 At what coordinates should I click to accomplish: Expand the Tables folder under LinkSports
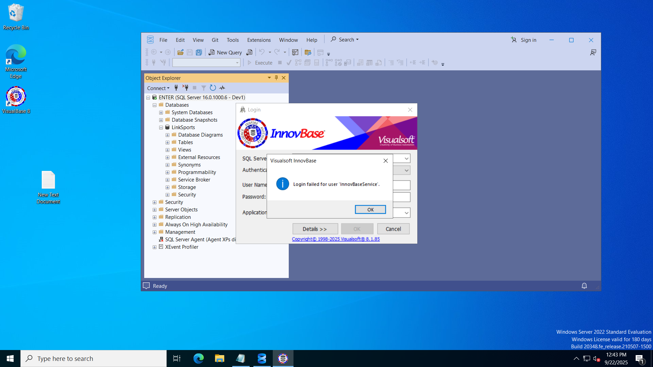(x=167, y=142)
